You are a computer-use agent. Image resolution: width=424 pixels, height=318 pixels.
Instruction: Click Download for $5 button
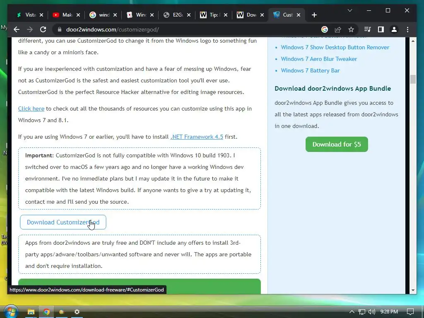point(337,145)
